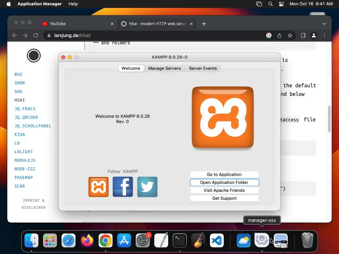Open the Help menu in menu bar
This screenshot has width=339, height=254.
[73, 4]
